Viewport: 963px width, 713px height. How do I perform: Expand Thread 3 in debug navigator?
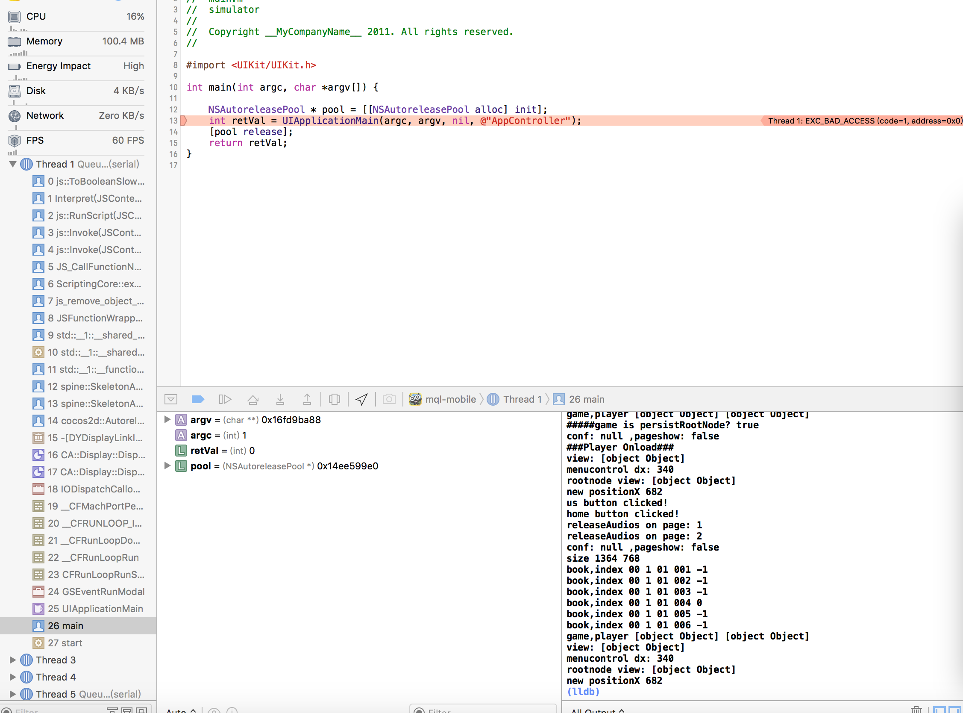tap(12, 660)
